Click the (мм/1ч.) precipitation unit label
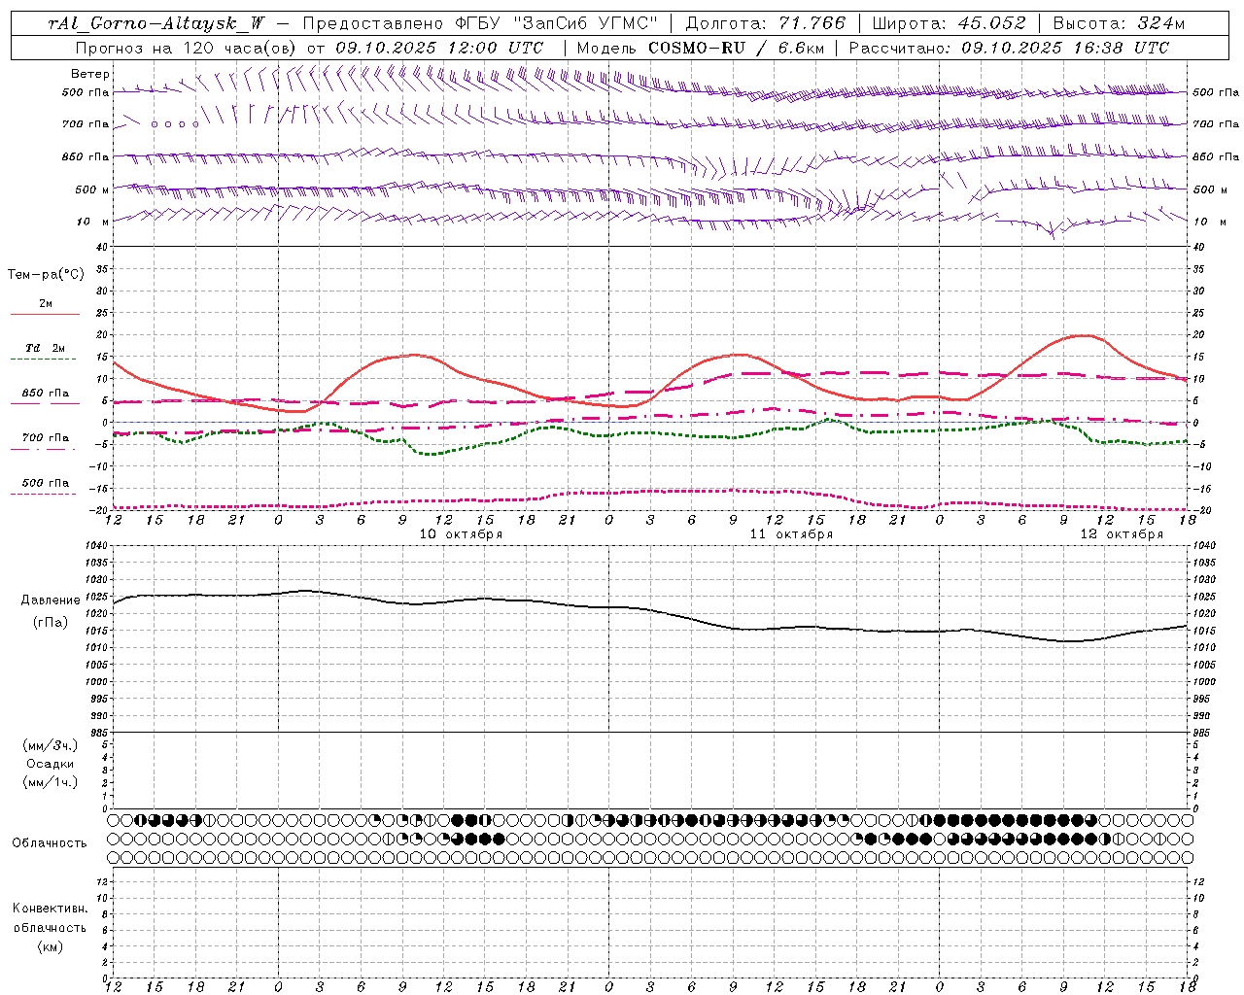Image resolution: width=1244 pixels, height=995 pixels. click(x=51, y=782)
